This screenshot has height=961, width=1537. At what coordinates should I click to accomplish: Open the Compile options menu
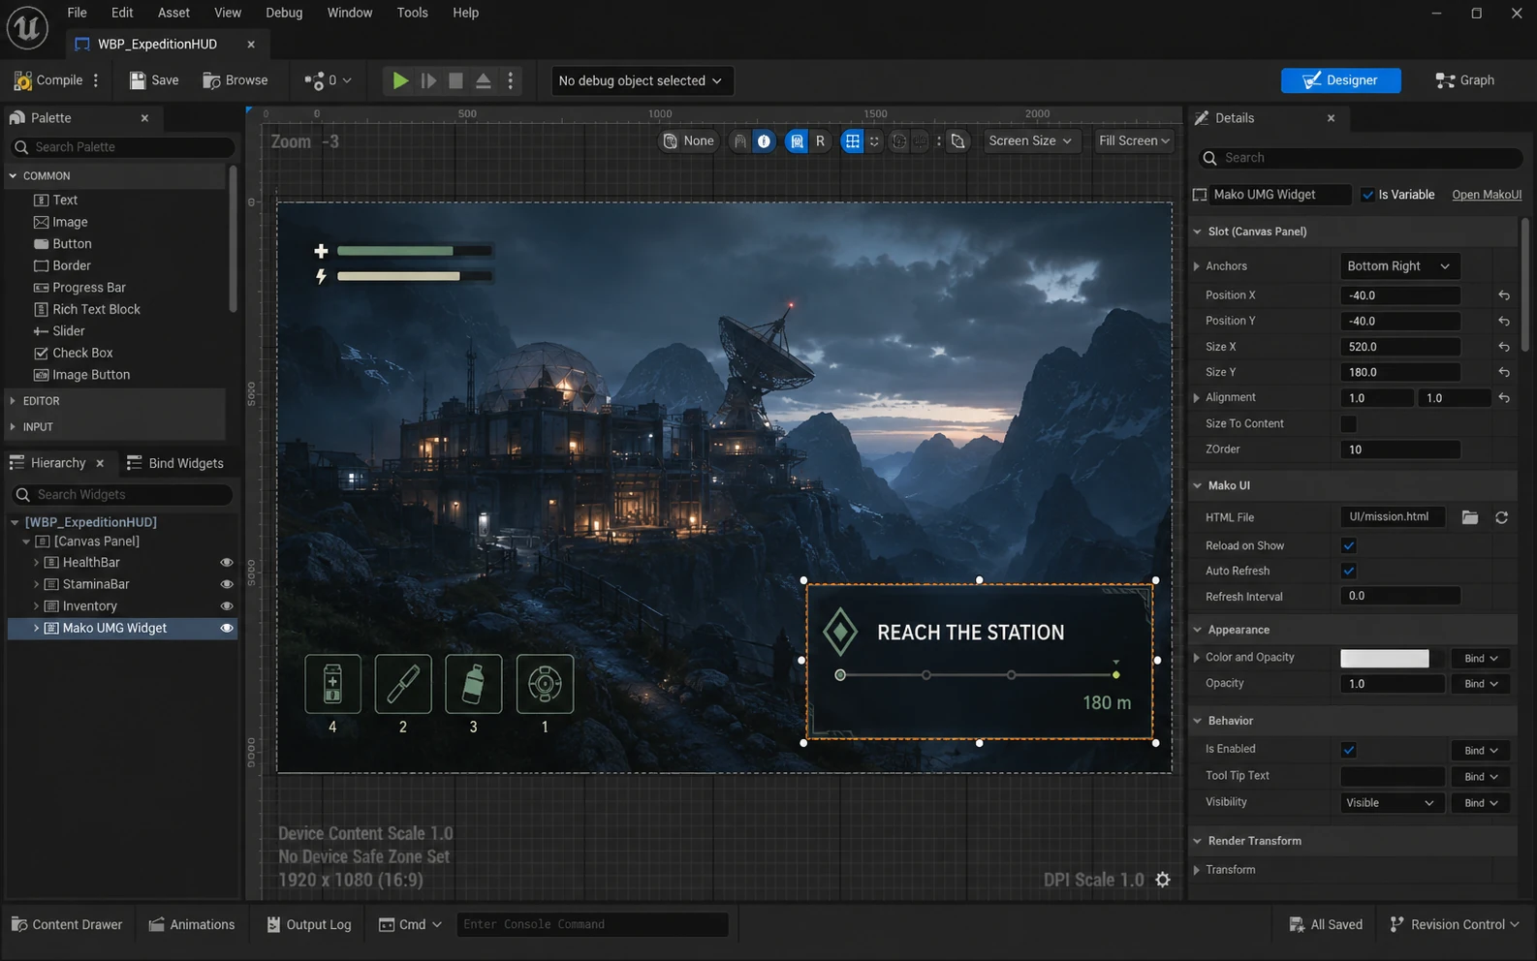(96, 80)
